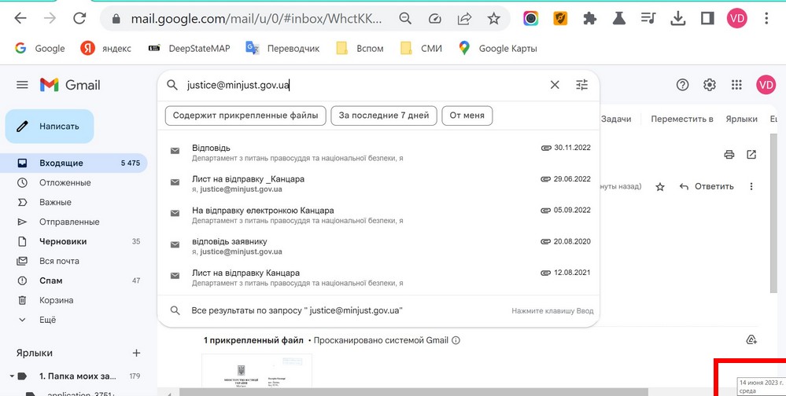Show search options sliders icon

581,85
